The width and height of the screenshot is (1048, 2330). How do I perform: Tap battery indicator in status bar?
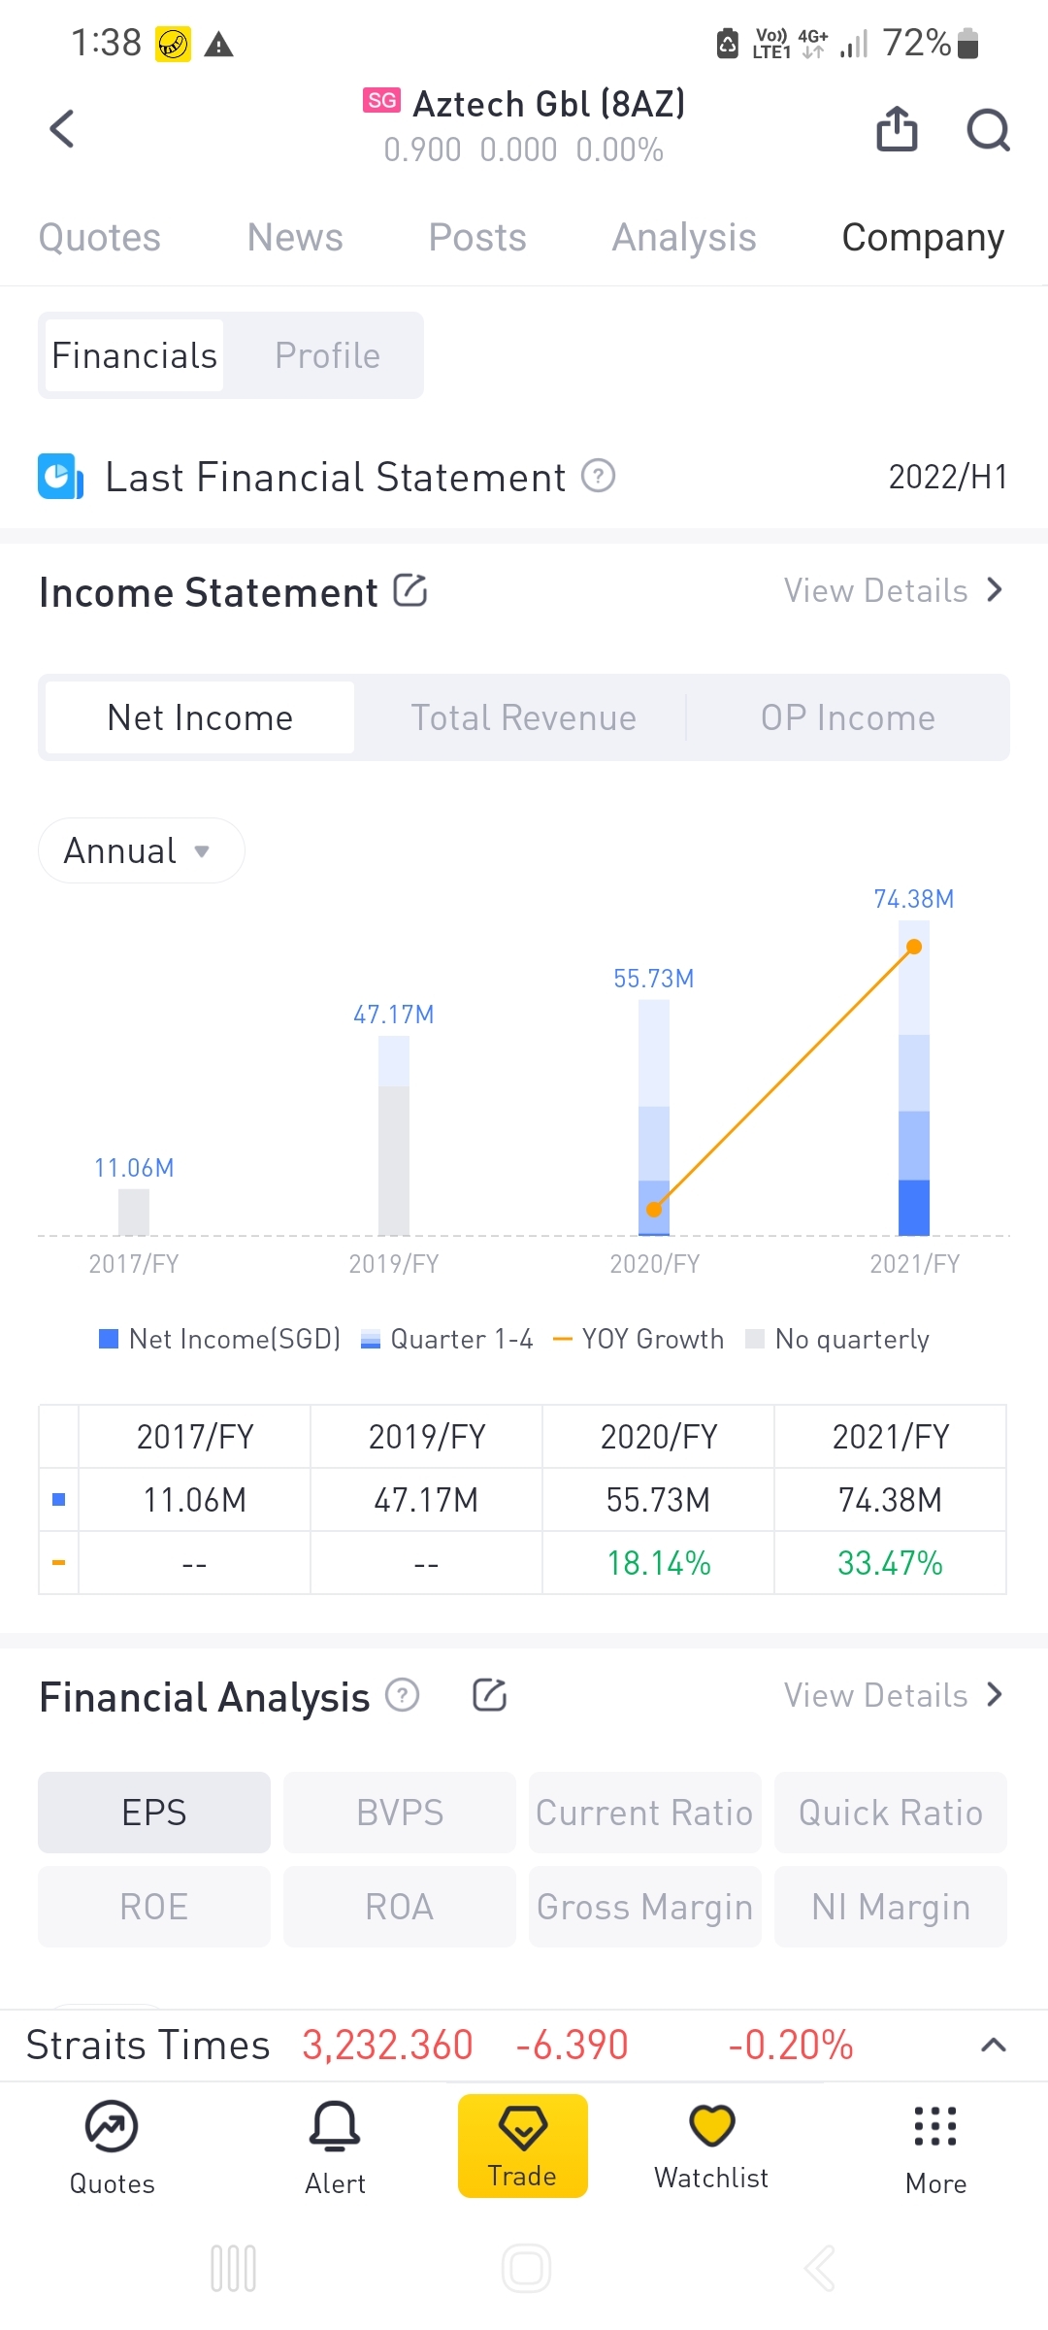click(967, 43)
